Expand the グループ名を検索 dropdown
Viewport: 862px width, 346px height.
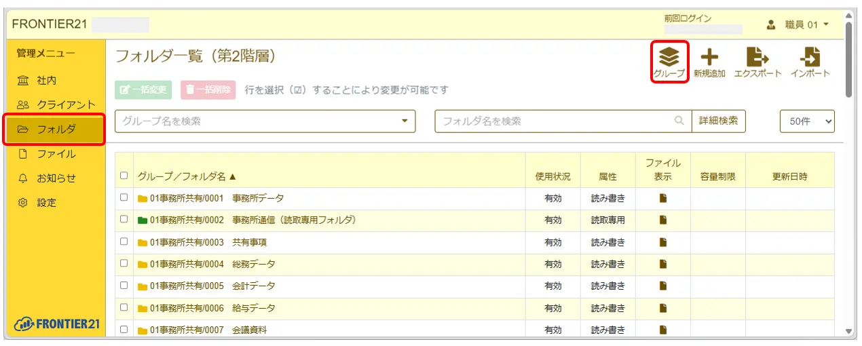coord(405,121)
